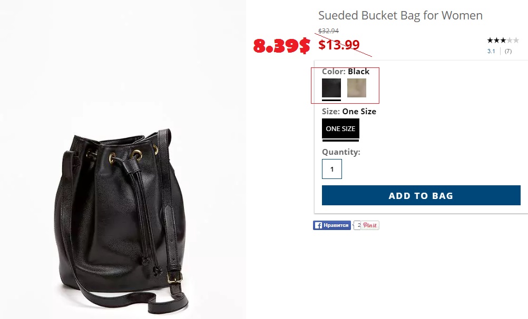The width and height of the screenshot is (528, 319).
Task: Click the red 8.39$ price annotation
Action: click(x=281, y=45)
